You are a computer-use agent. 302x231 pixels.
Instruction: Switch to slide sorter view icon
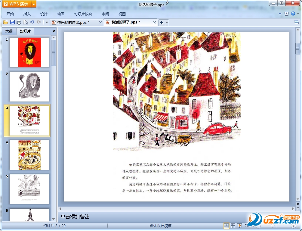tap(233, 226)
